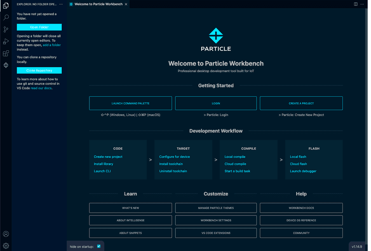Image resolution: width=371 pixels, height=251 pixels.
Task: Click Create new project link
Action: (108, 157)
